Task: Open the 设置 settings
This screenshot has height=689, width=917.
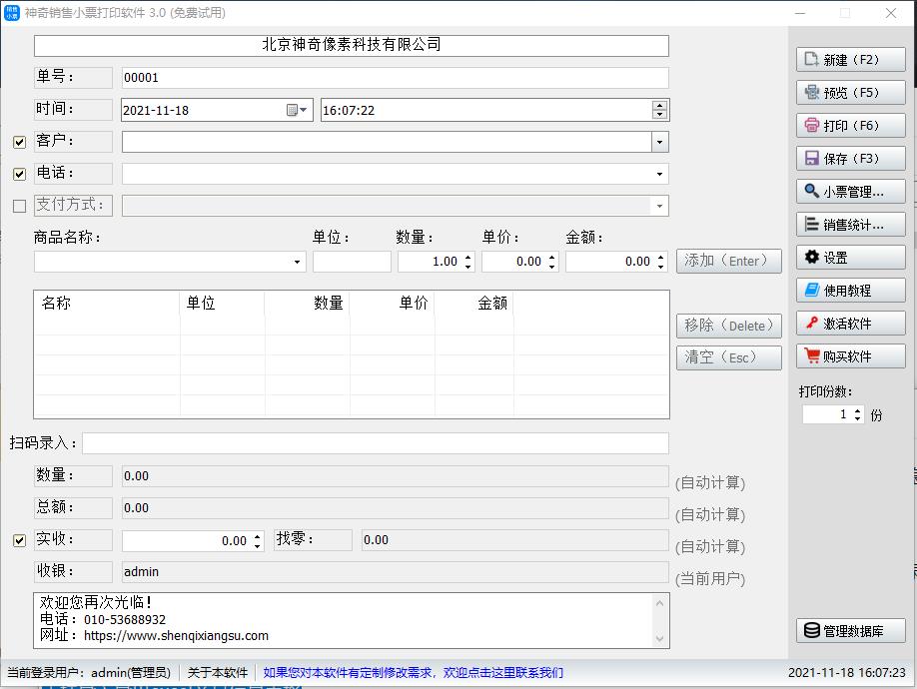Action: (850, 257)
